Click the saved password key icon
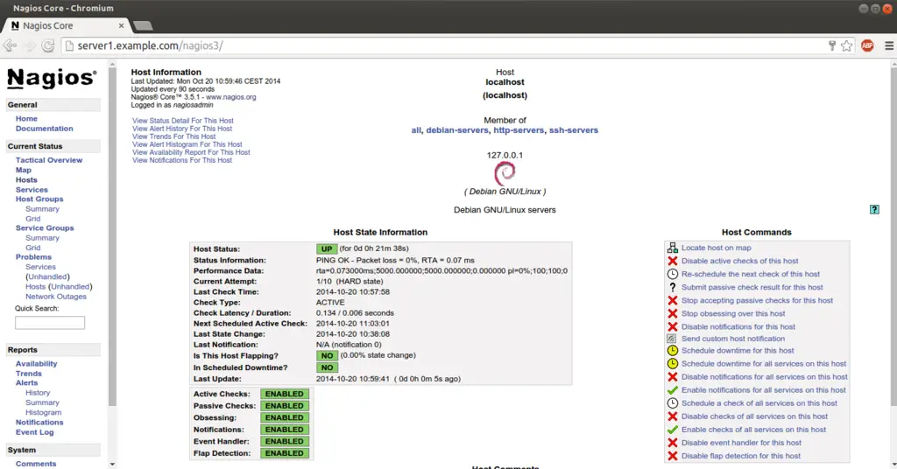897x469 pixels. tap(832, 45)
